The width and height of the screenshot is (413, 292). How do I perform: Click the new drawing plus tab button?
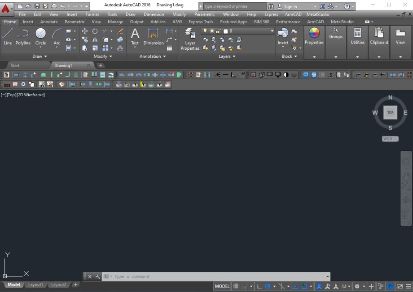click(x=101, y=65)
